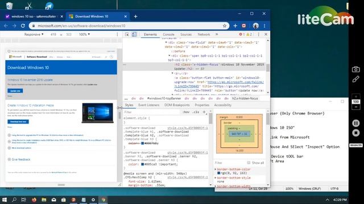The image size is (364, 204).
Task: Toggle the :hov element state panel
Action: point(186,112)
